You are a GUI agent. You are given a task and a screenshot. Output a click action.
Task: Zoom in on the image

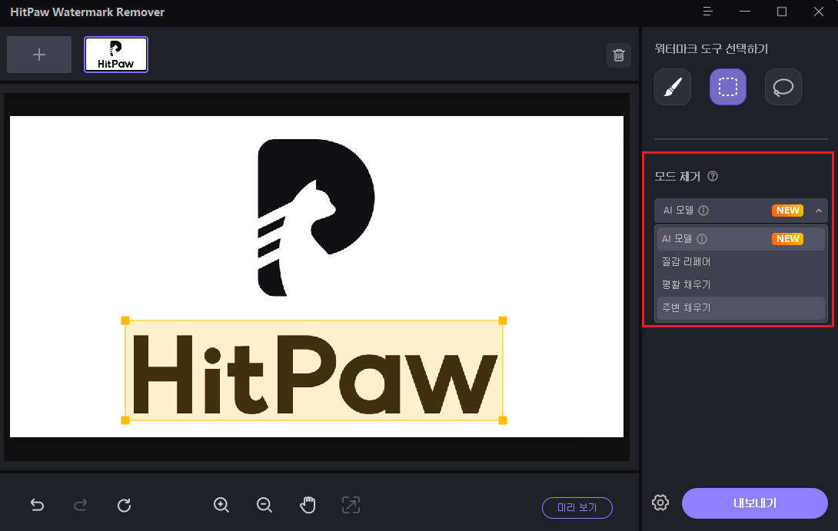[221, 505]
